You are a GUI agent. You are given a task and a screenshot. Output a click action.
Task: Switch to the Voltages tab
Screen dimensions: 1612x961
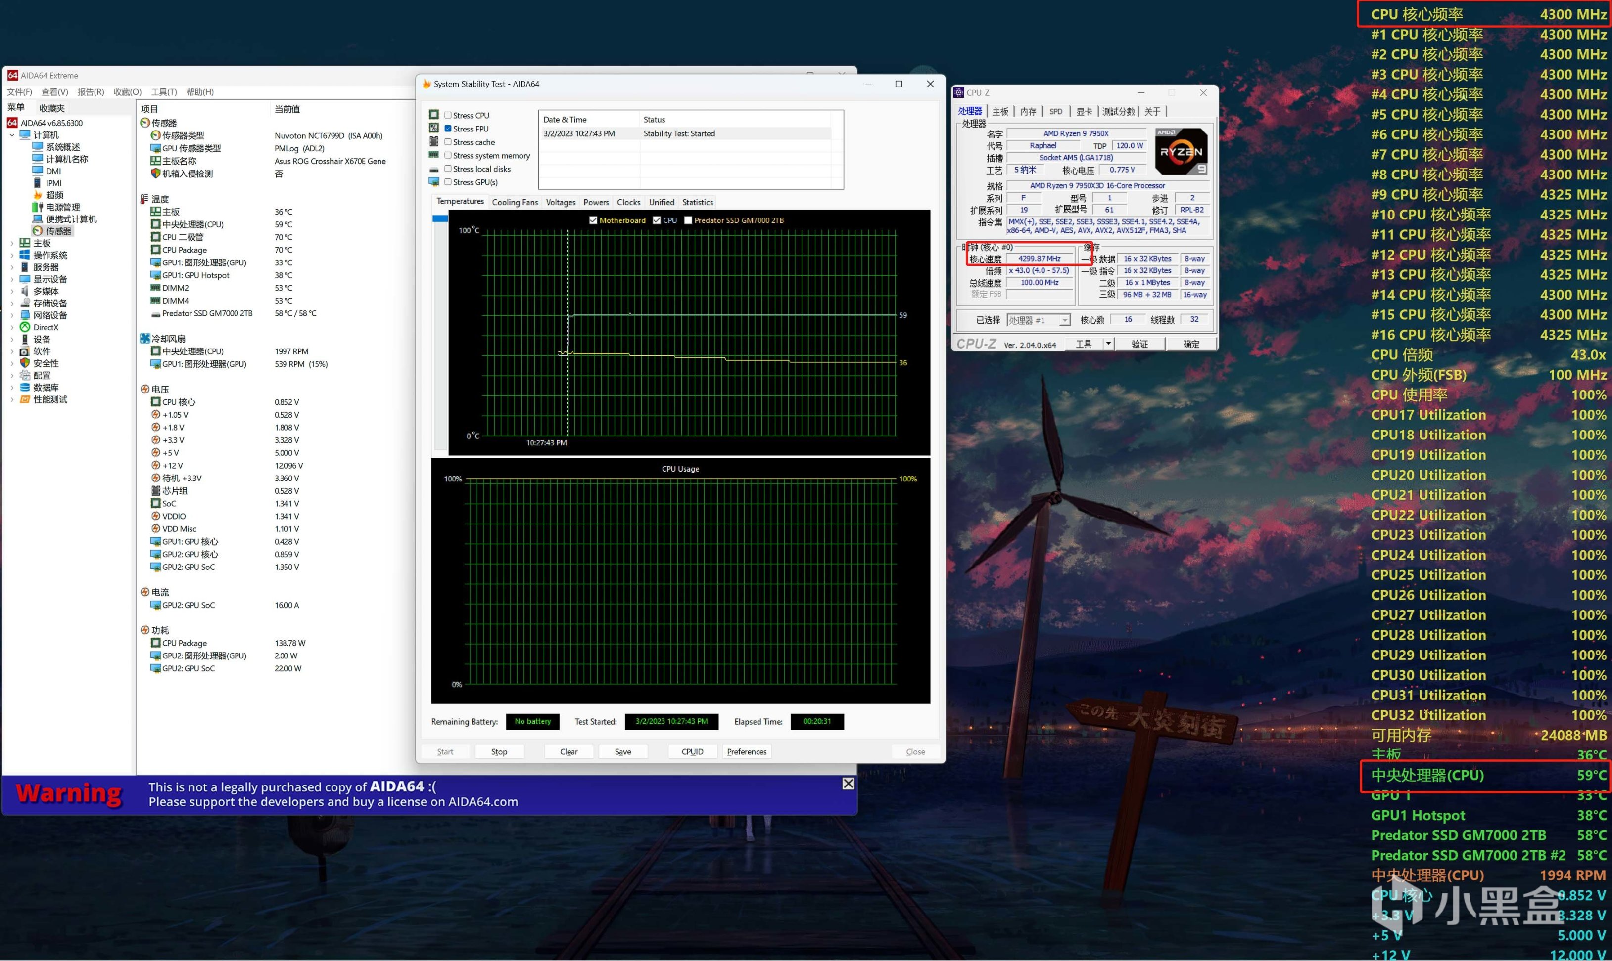(560, 202)
